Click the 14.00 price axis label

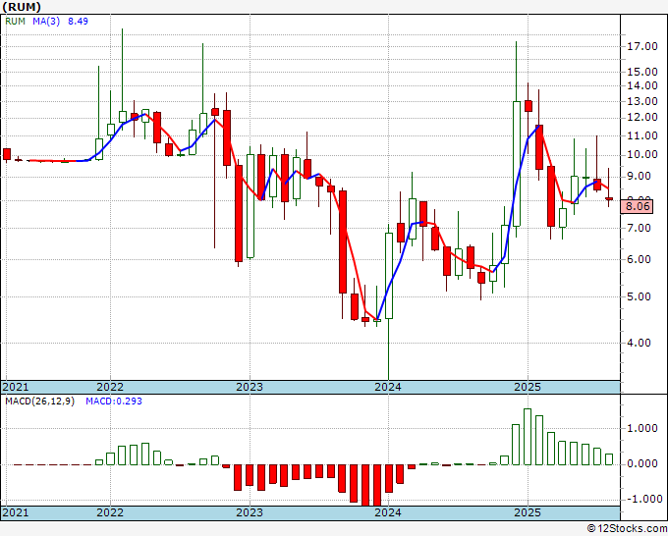642,85
